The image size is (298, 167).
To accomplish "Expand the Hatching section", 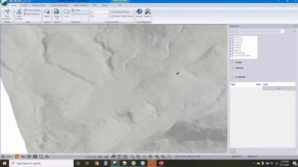I will pos(232,68).
